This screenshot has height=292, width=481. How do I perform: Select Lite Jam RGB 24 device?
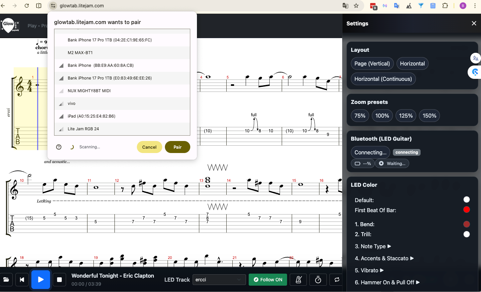click(x=83, y=129)
